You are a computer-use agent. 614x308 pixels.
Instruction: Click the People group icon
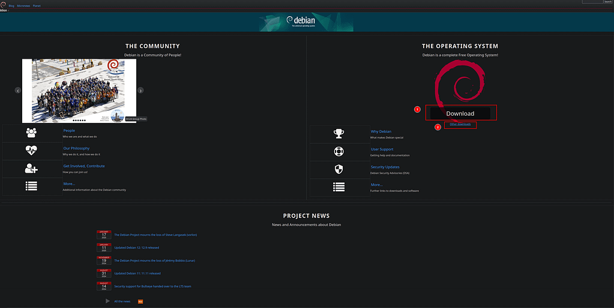point(31,133)
